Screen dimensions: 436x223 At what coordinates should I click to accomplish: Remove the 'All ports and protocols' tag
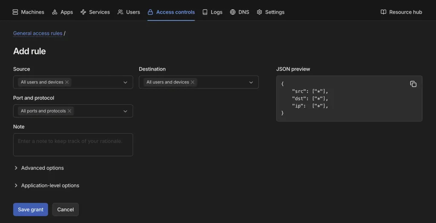(69, 111)
